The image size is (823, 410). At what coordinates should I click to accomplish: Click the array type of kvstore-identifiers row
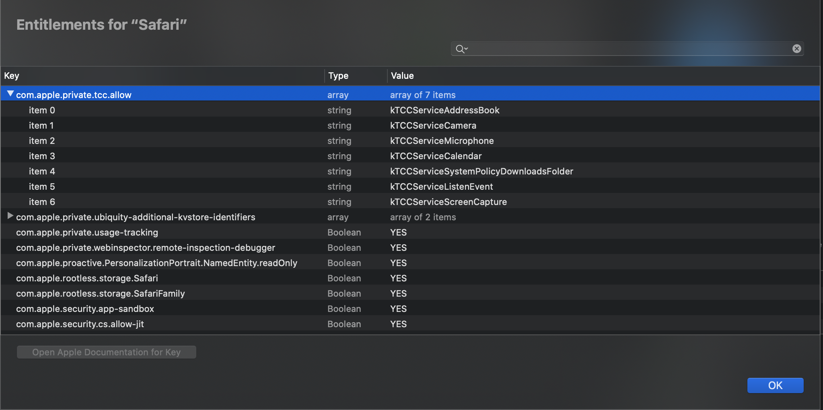click(x=338, y=217)
